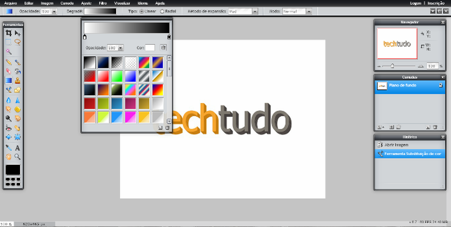Select the Crop tool
The height and width of the screenshot is (227, 451).
click(9, 33)
